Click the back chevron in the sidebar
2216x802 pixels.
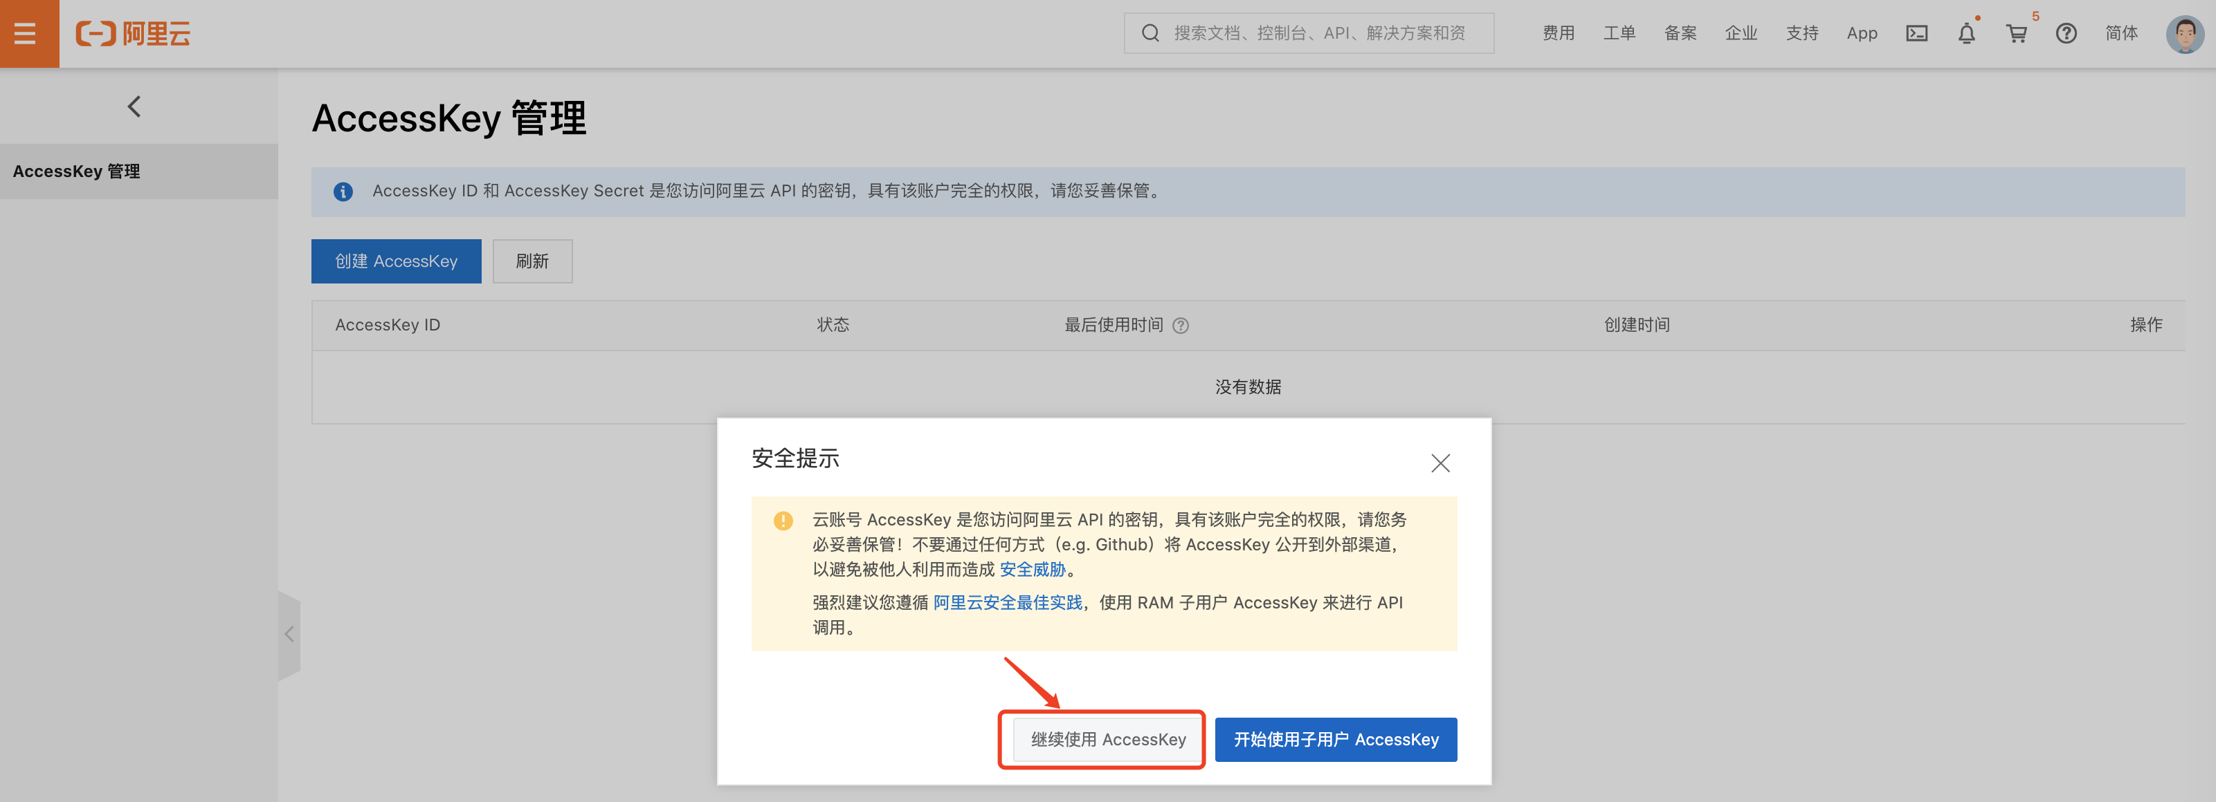134,106
